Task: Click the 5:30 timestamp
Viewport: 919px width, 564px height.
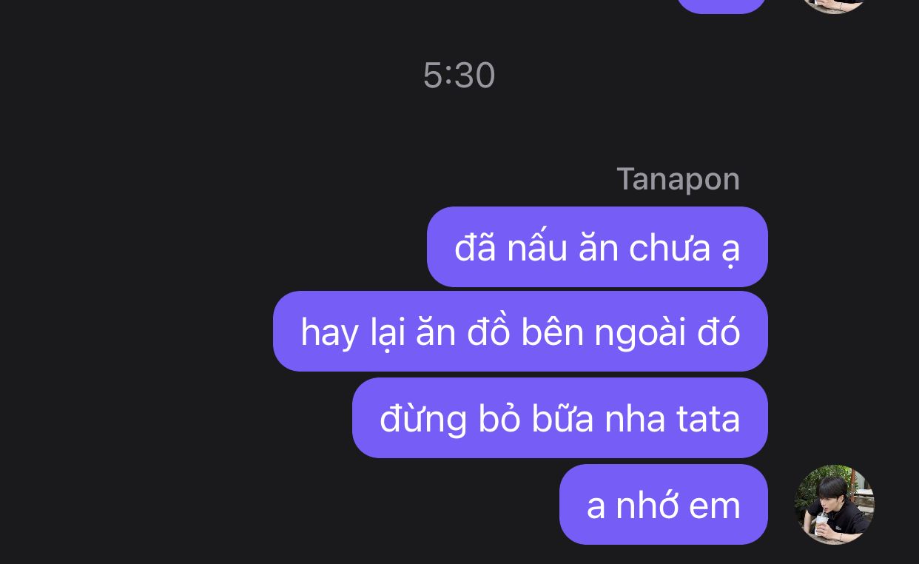Action: 459,75
